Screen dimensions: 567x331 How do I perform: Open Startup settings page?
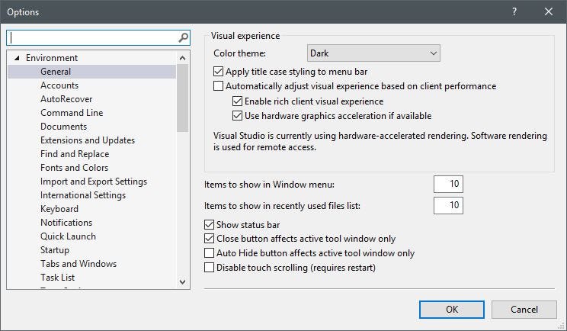[x=55, y=250]
